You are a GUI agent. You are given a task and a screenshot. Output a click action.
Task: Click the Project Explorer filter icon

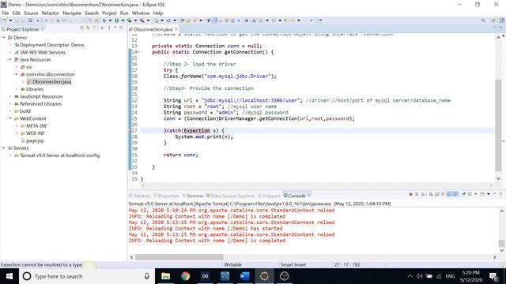94,28
